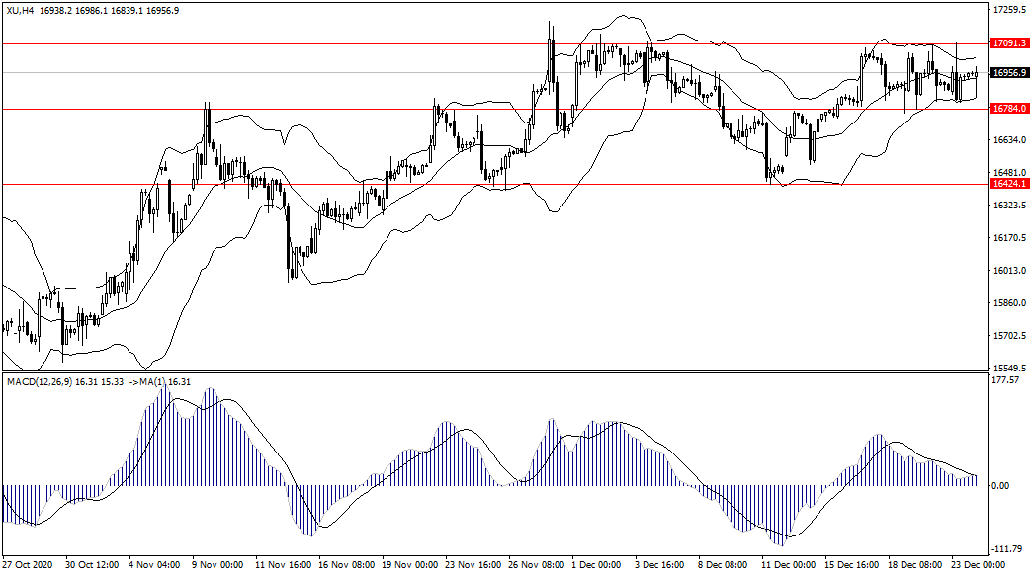Screen dimensions: 1033x576
Task: Select the 19 Nov 00:00 time marker
Action: 409,567
